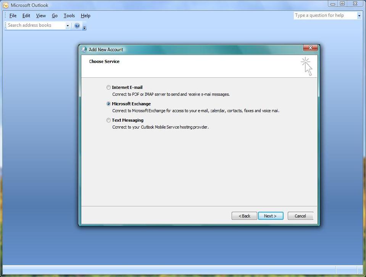This screenshot has height=277, width=366.
Task: Expand the Search address books dropdown
Action: [x=68, y=26]
